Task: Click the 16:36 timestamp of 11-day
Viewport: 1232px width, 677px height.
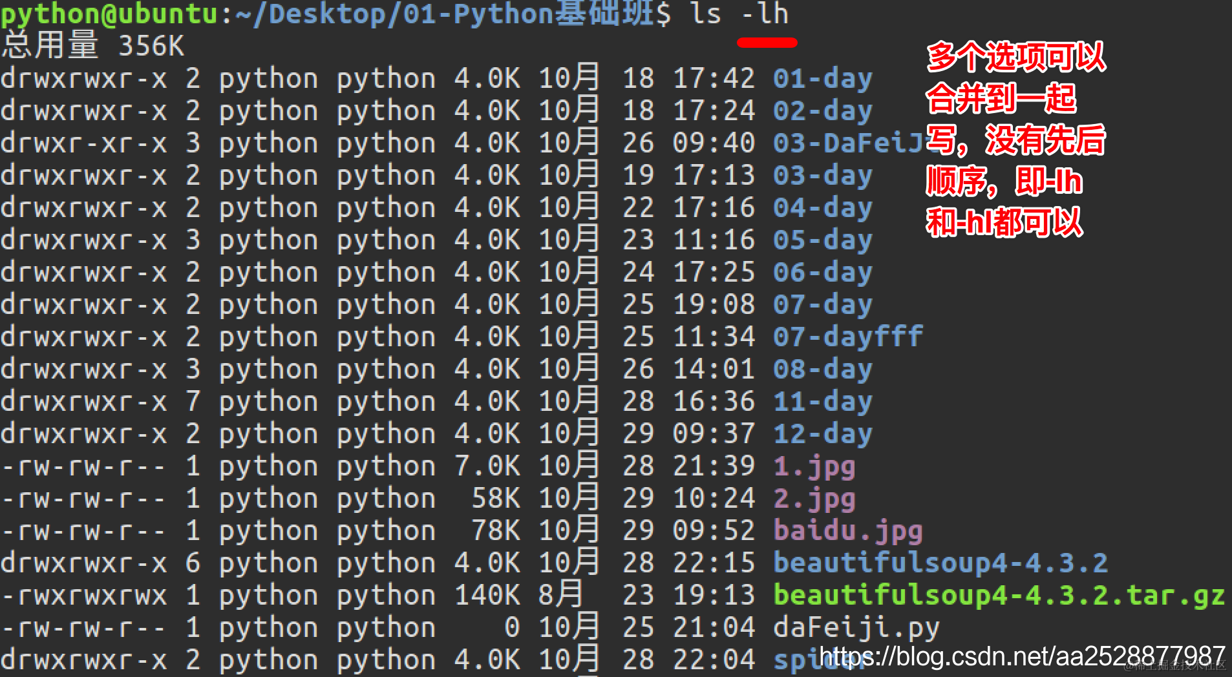Action: coord(714,401)
